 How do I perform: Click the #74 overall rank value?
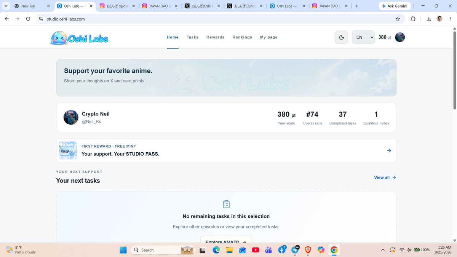312,114
